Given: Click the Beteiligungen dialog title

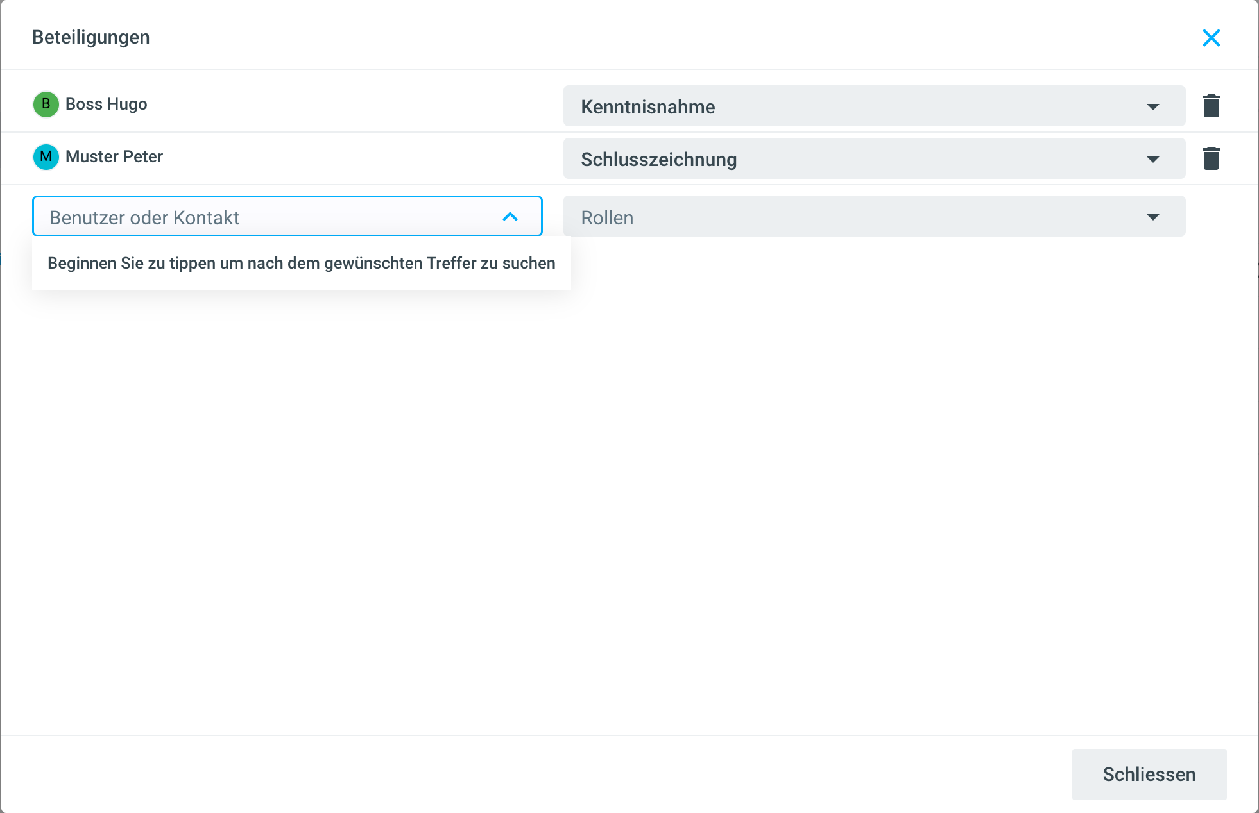Looking at the screenshot, I should 91,37.
